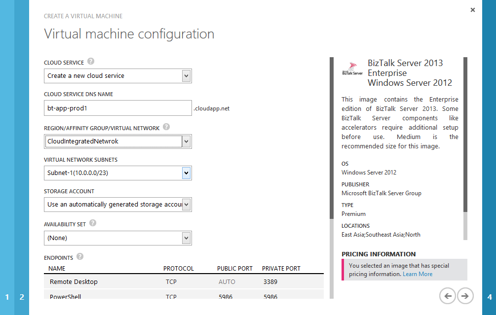Click help icon next to Cloud Service
The image size is (496, 315).
point(91,61)
